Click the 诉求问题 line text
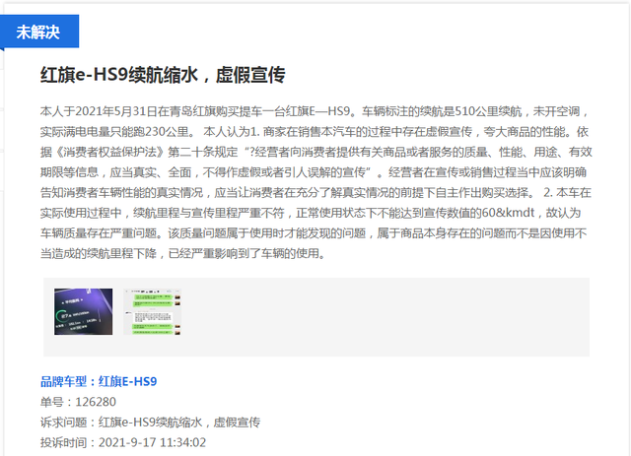Viewport: 631px width, 456px height. pos(150,423)
